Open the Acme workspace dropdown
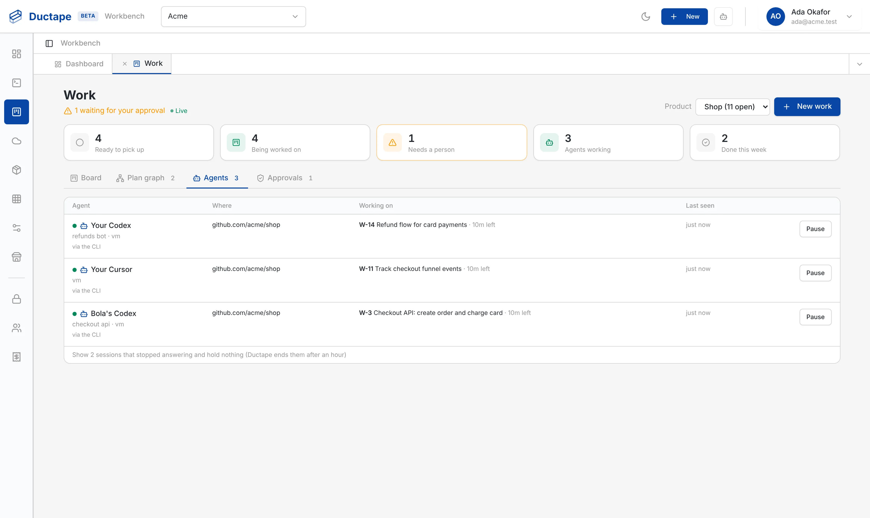 pos(233,16)
